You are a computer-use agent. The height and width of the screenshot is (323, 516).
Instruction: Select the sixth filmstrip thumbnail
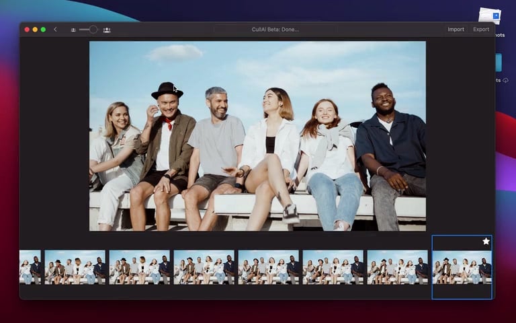click(333, 268)
